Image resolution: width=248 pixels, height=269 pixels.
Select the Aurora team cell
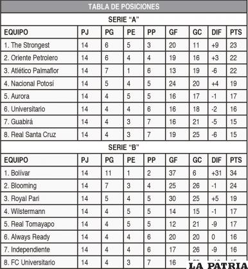[x=39, y=96]
